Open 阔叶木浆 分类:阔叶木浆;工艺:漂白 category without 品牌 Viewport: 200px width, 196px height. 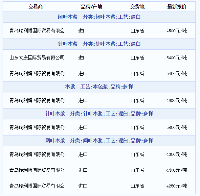point(99,17)
